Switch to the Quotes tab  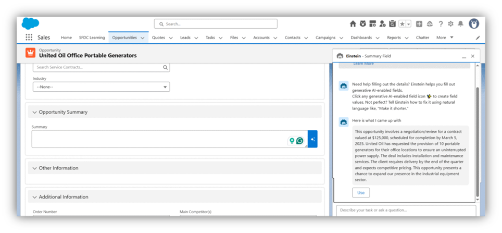[158, 38]
